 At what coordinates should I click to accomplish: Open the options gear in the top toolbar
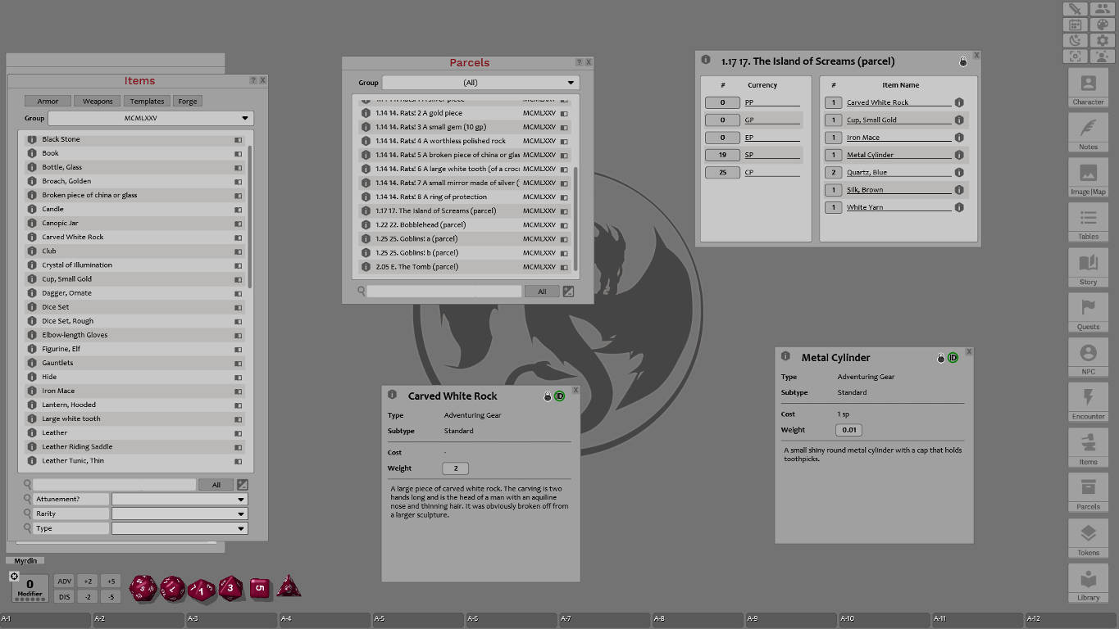click(1103, 39)
